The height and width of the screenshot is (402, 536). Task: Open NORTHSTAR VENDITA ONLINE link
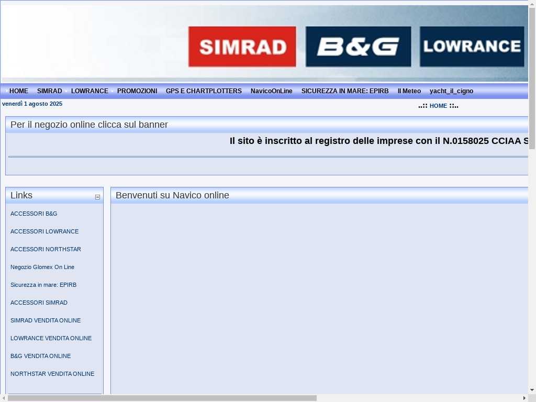point(52,374)
